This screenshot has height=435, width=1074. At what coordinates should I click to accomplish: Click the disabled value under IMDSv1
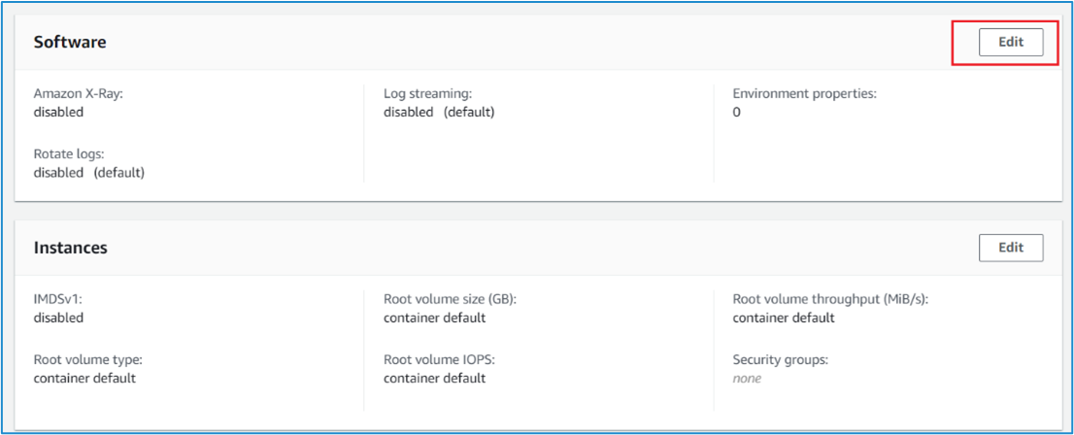tap(58, 318)
